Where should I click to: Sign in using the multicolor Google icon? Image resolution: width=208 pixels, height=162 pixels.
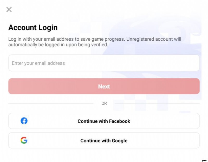[24, 140]
